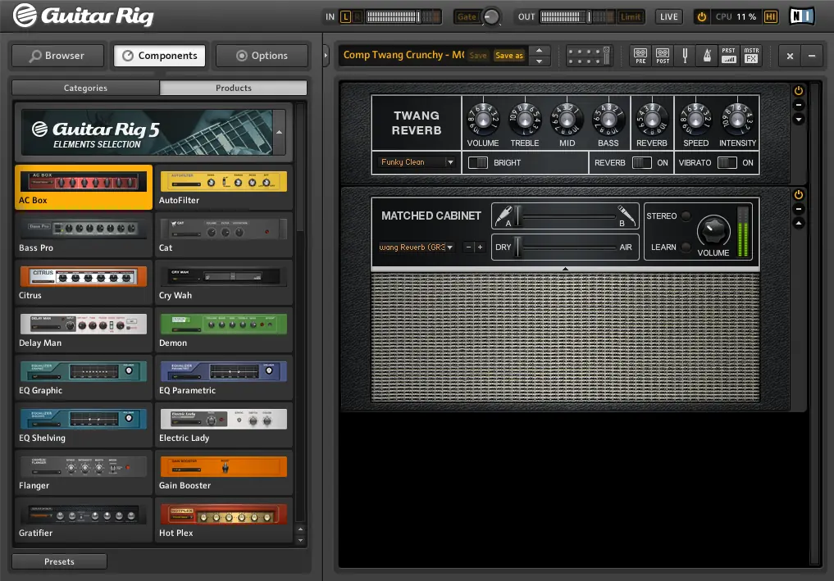Select the Delay Man component
Screen dimensions: 834x581
84,329
